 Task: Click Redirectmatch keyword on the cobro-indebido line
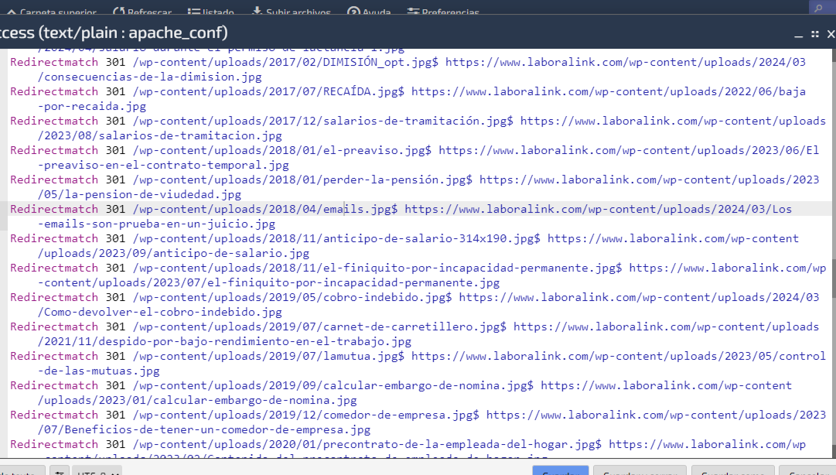click(x=54, y=297)
